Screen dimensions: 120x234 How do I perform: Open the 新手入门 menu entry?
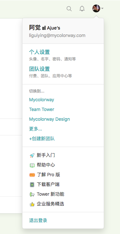pos(46,155)
